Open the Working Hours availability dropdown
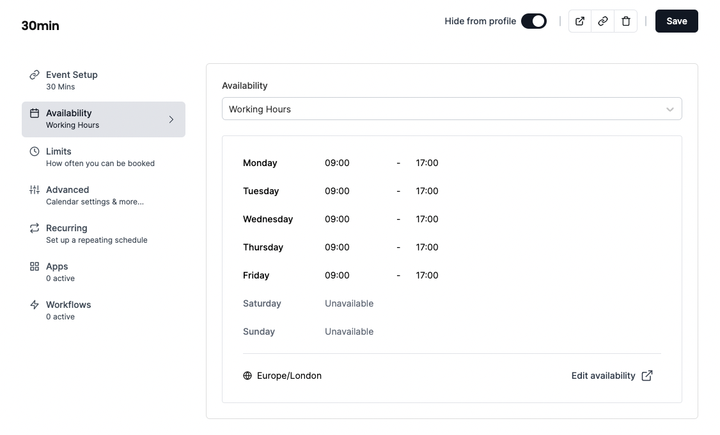The image size is (720, 435). click(441, 109)
